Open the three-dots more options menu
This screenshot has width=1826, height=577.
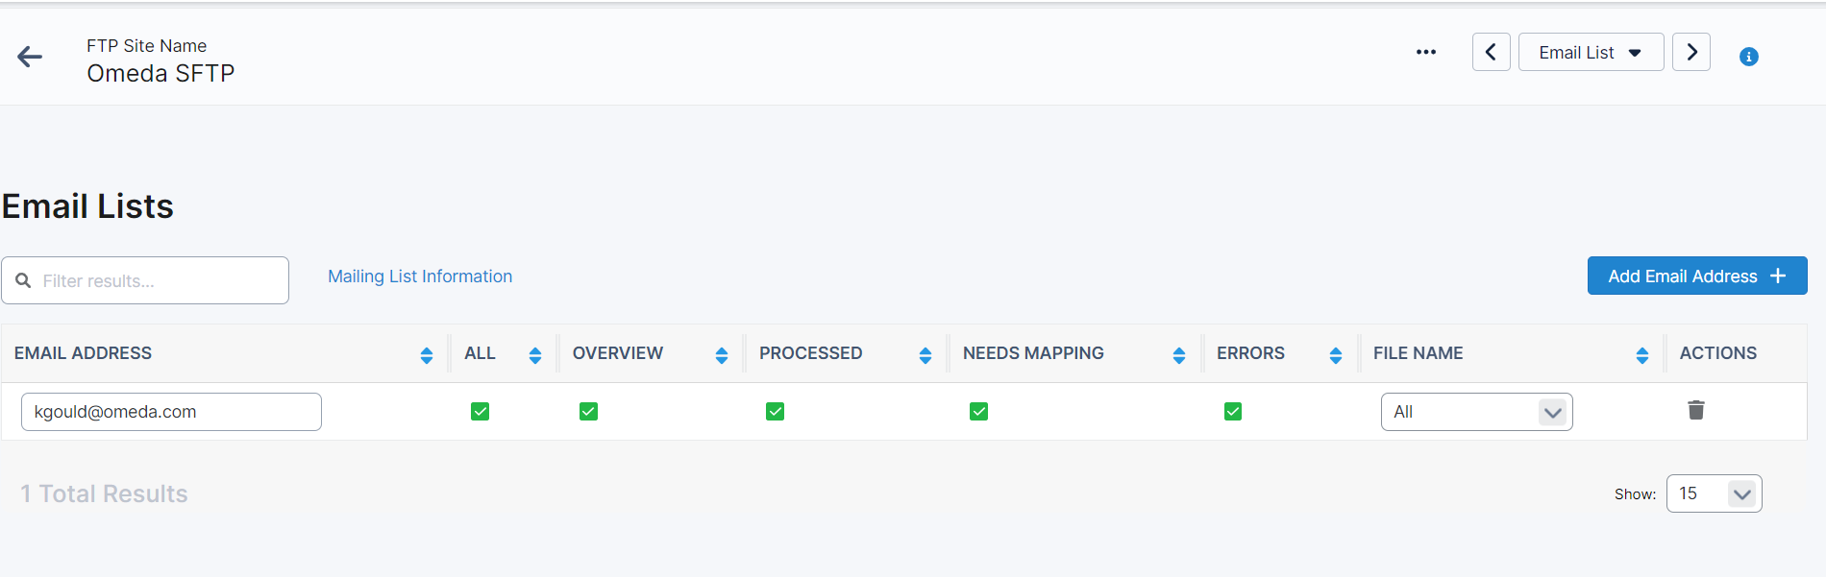click(x=1425, y=53)
